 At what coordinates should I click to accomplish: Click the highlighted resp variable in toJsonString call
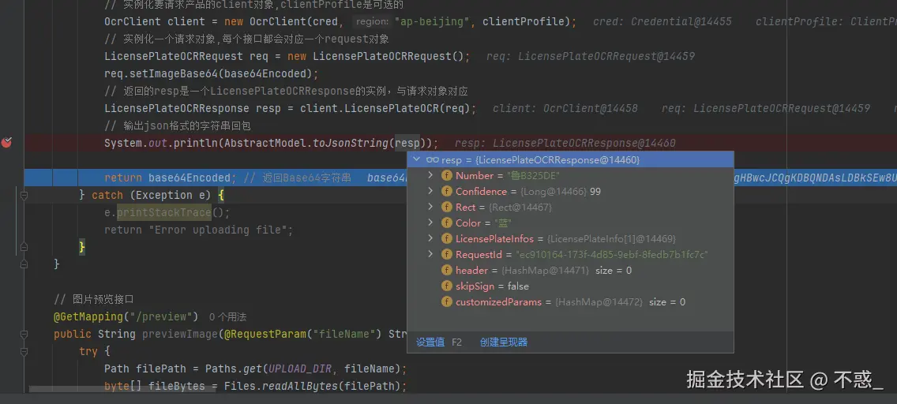407,143
